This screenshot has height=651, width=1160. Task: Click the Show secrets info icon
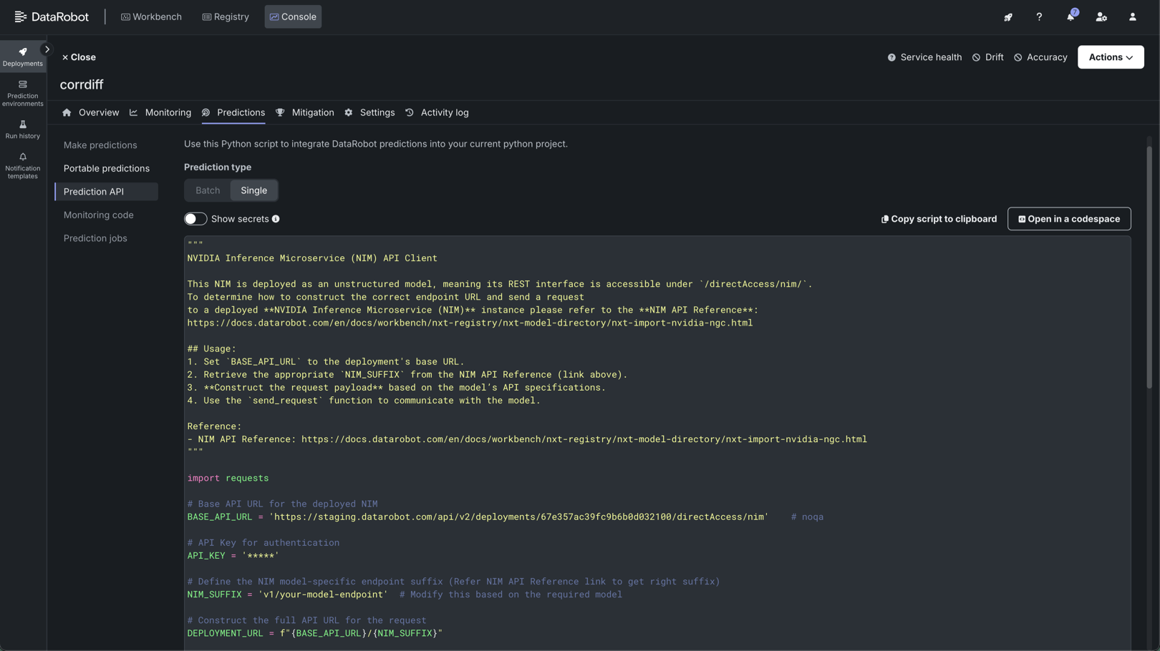(x=276, y=219)
